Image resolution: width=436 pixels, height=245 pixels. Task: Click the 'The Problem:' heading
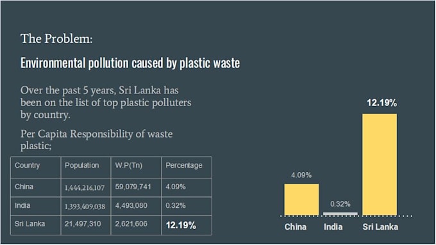pyautogui.click(x=56, y=38)
